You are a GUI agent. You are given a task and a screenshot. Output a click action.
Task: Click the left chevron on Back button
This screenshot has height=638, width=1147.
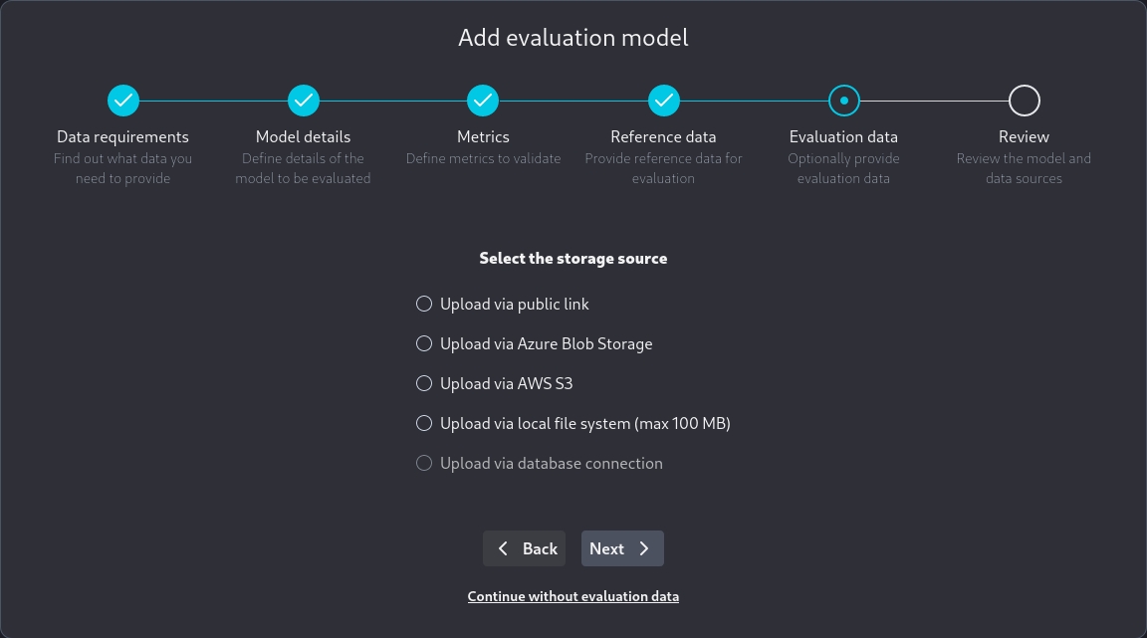(x=503, y=548)
